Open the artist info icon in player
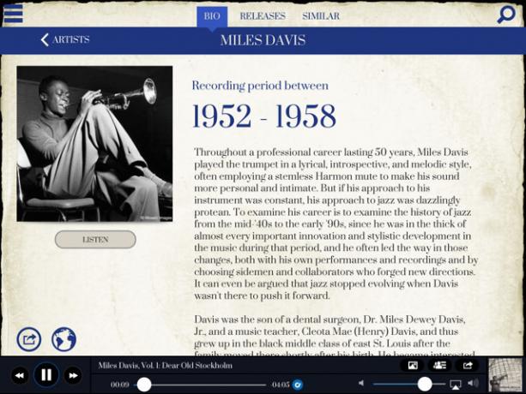526x394 pixels. tap(439, 365)
